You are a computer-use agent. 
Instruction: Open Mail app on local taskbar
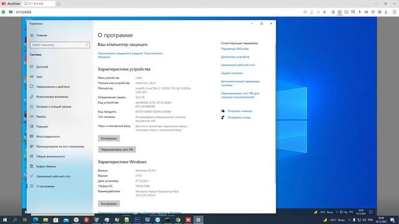[x=66, y=220]
